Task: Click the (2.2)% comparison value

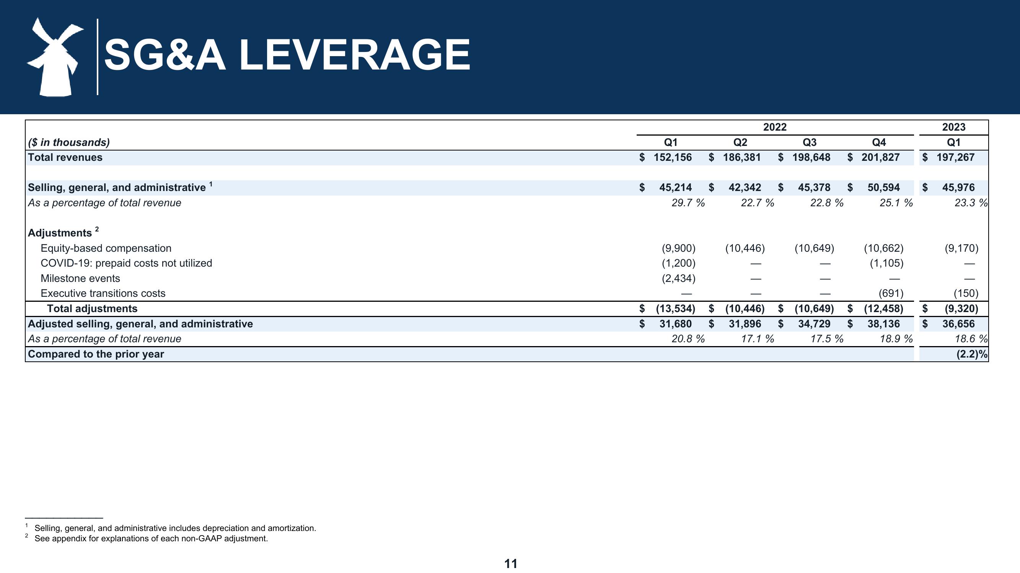Action: (972, 354)
